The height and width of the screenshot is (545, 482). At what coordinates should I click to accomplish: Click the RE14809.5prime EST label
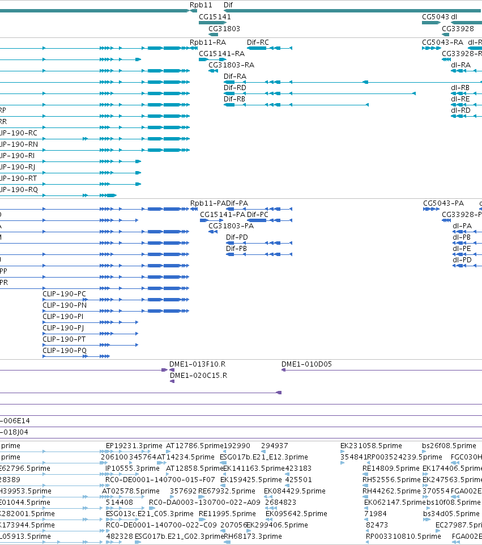pos(391,468)
